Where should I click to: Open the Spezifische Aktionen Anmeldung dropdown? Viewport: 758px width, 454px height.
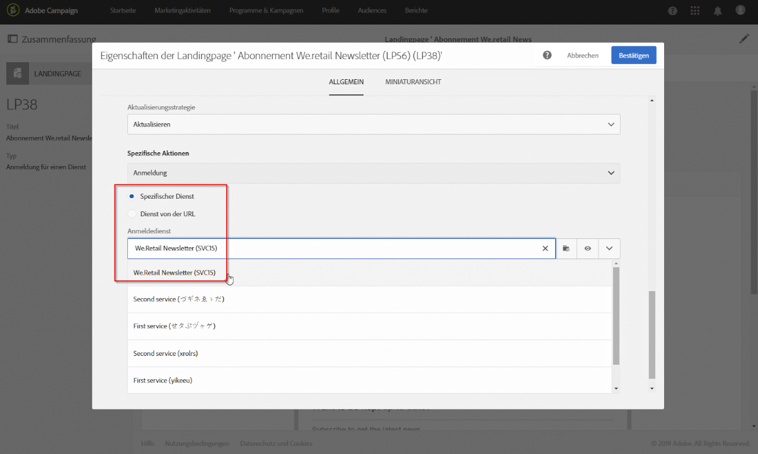[x=374, y=173]
